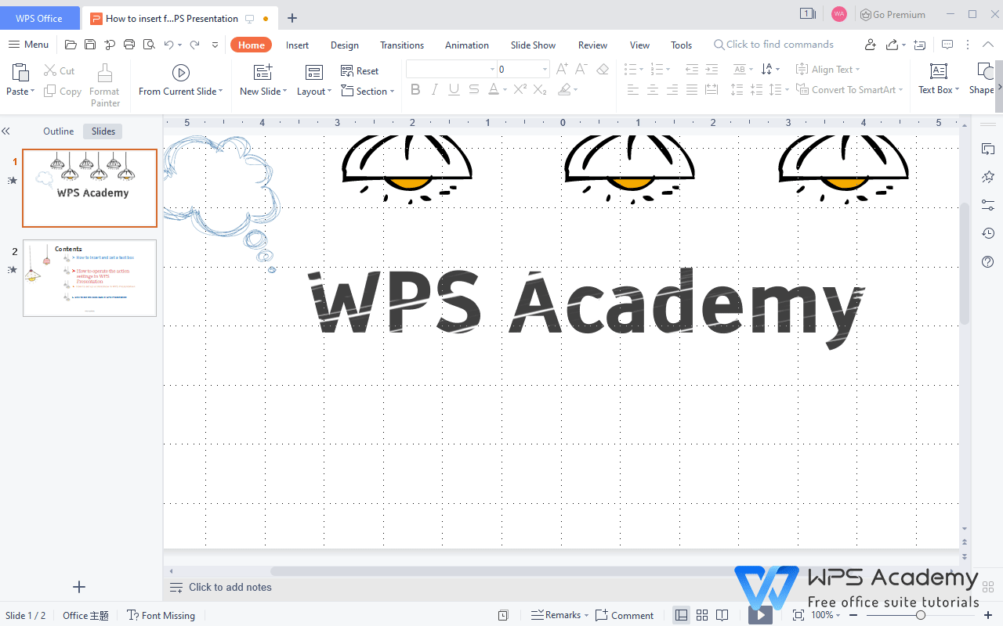Collapse the slide panel with double chevron

pyautogui.click(x=5, y=131)
